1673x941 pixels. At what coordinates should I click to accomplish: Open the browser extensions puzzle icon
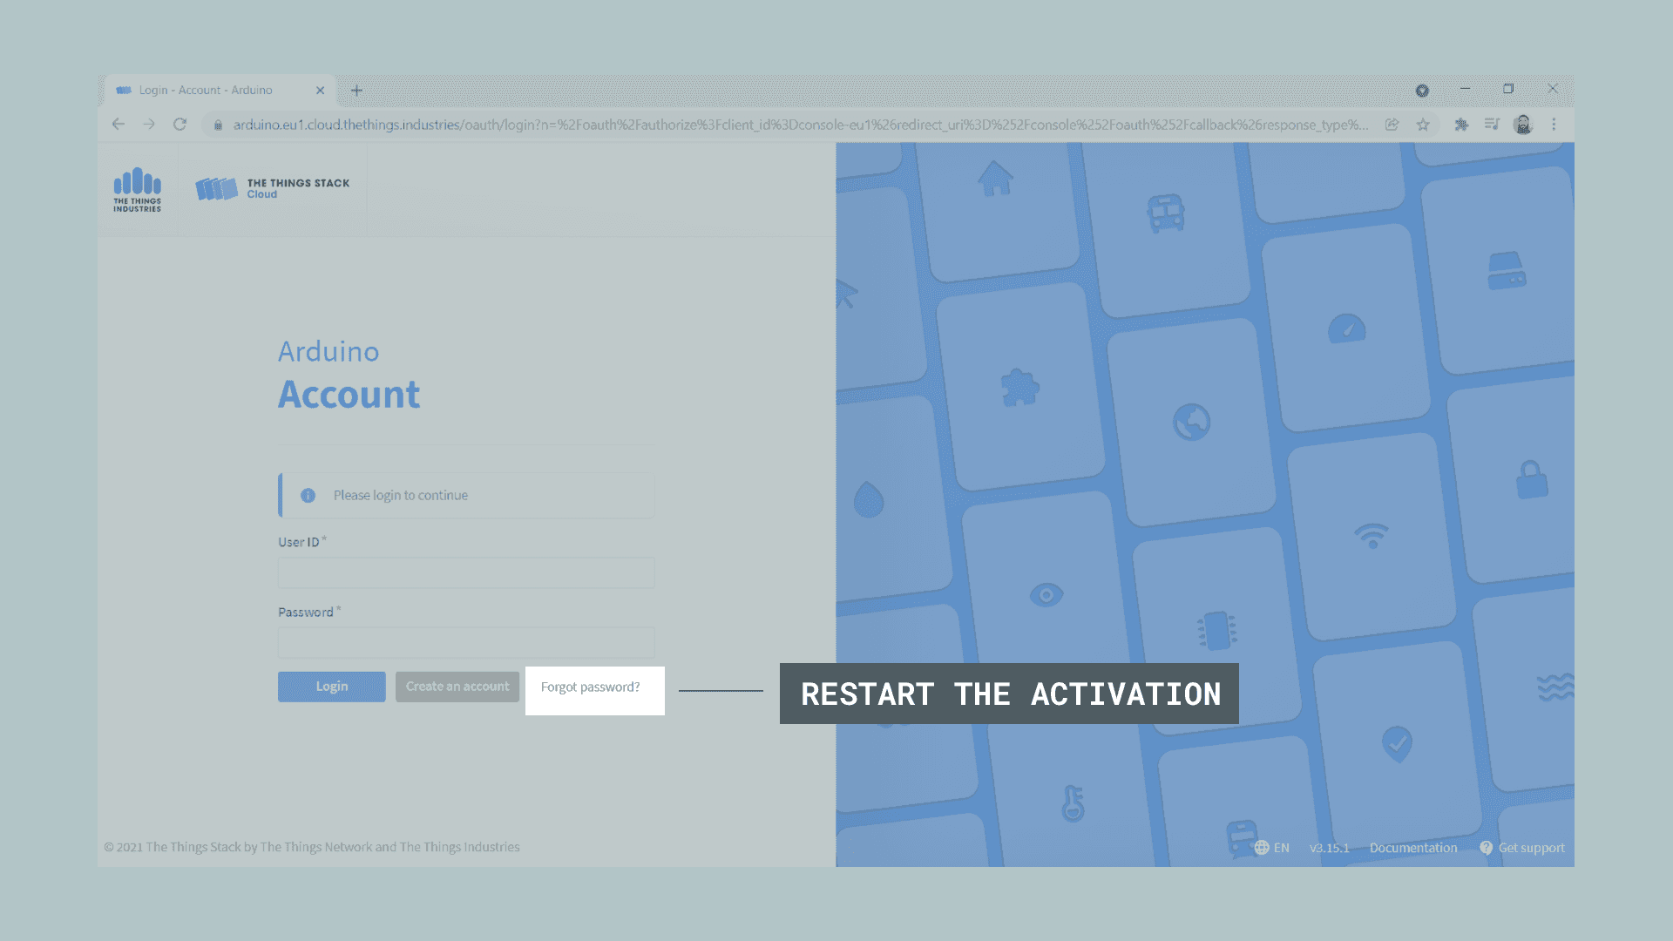1461,125
